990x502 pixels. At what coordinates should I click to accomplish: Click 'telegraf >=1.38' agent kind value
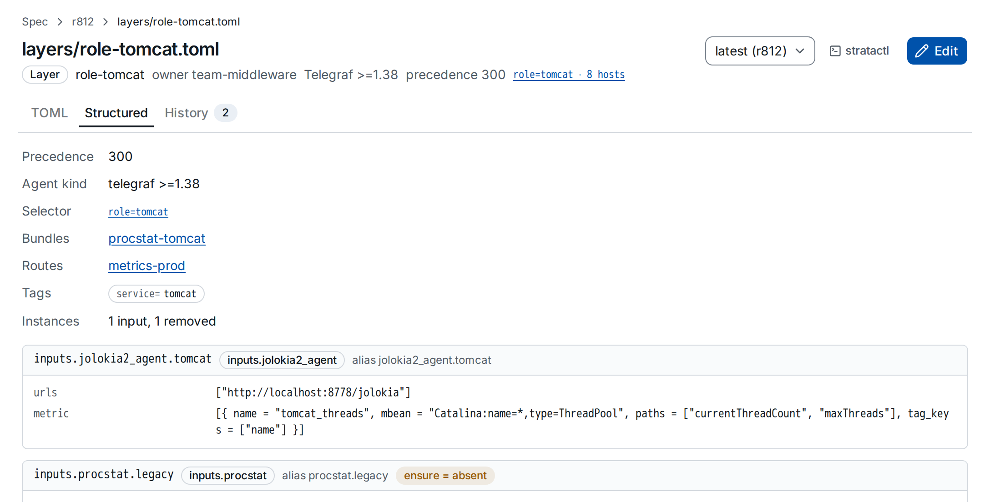[x=154, y=184]
